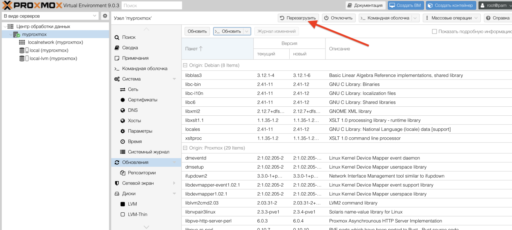Click the Сеть arrows icon
The image size is (512, 230).
[x=123, y=89]
